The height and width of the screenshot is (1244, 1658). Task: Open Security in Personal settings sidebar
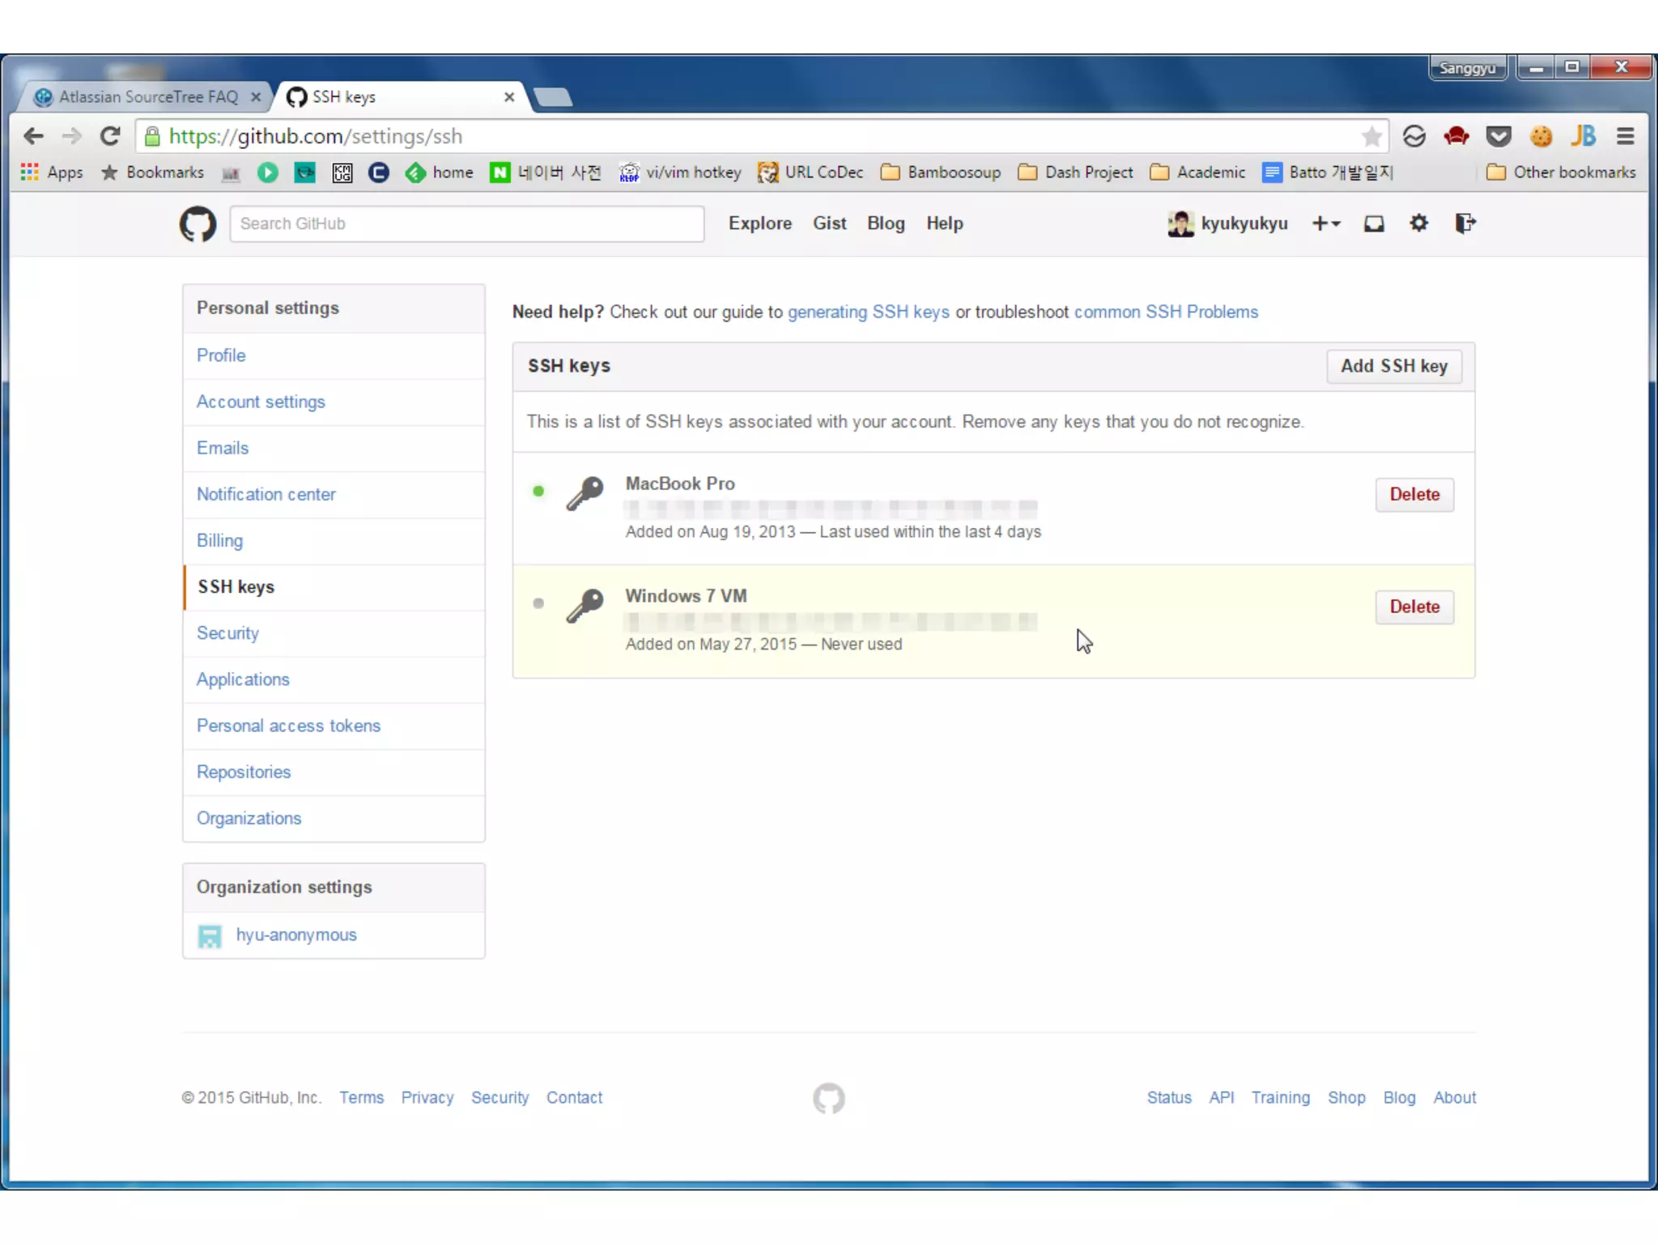click(x=227, y=633)
